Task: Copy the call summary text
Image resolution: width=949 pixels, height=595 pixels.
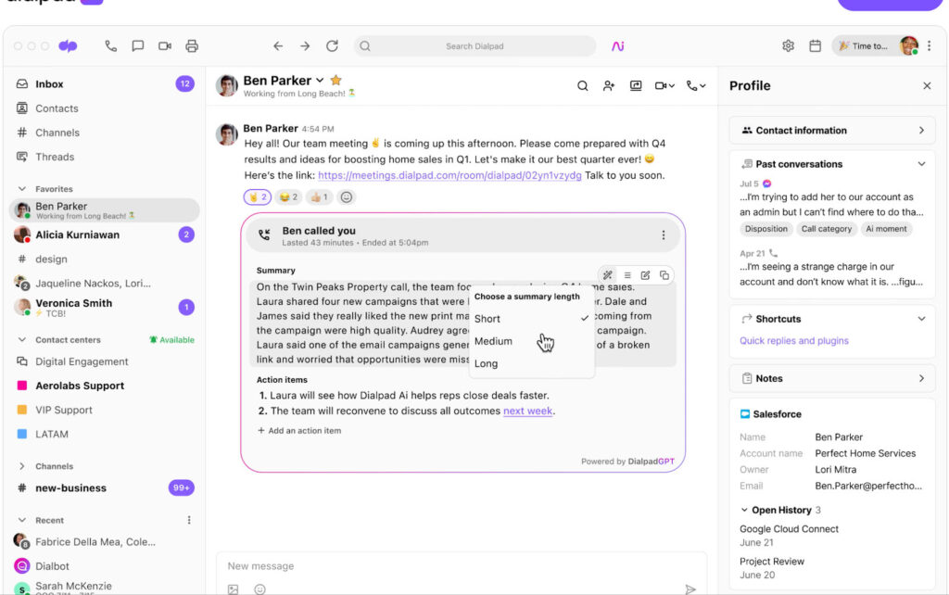Action: pyautogui.click(x=664, y=275)
